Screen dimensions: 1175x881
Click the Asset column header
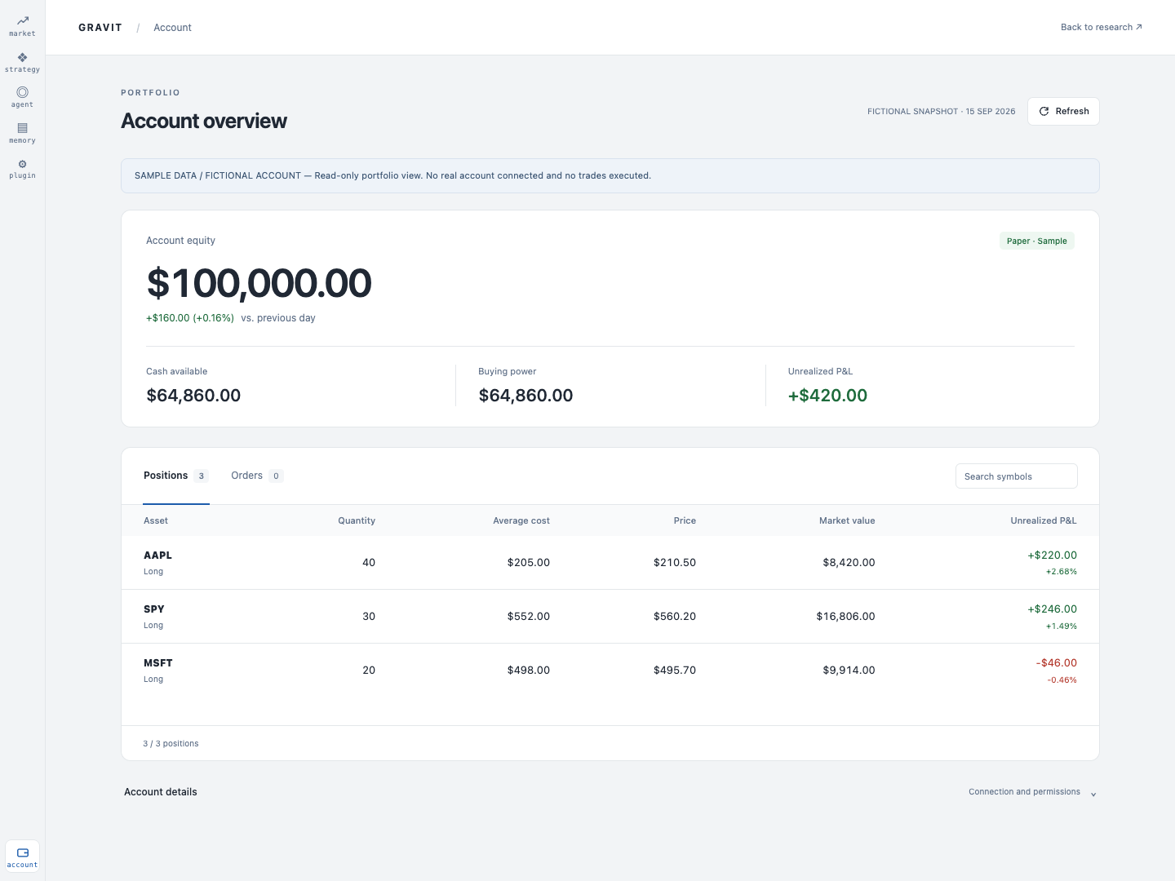click(x=156, y=520)
